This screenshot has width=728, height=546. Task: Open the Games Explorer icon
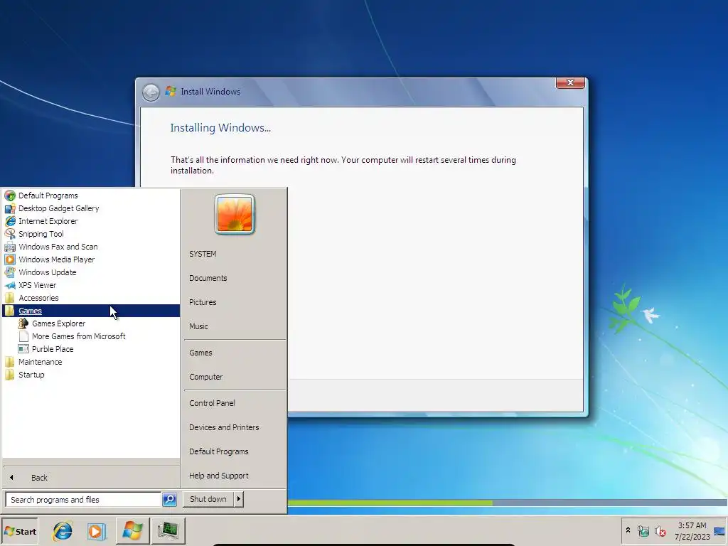point(23,323)
